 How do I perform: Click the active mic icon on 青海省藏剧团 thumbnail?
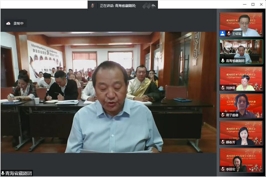coord(222,61)
